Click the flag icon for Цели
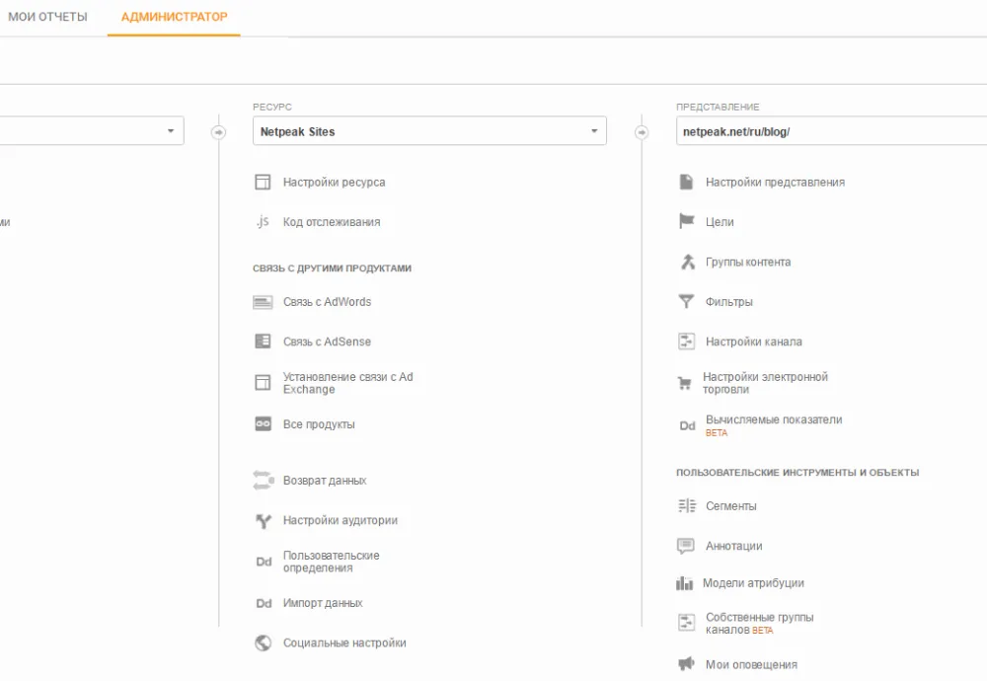 pos(686,221)
